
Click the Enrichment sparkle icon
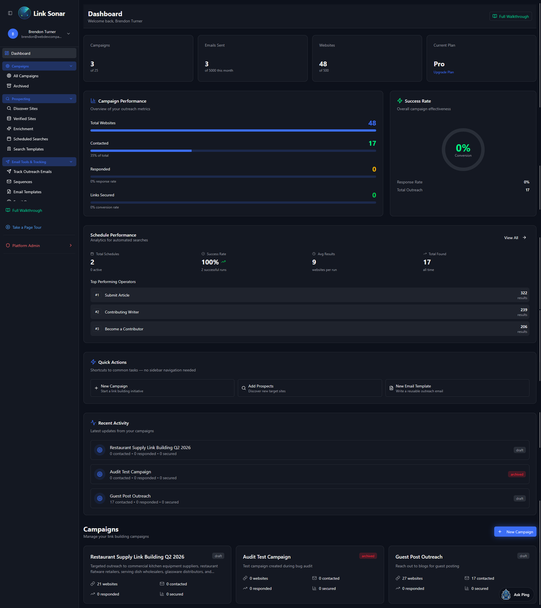click(x=9, y=129)
